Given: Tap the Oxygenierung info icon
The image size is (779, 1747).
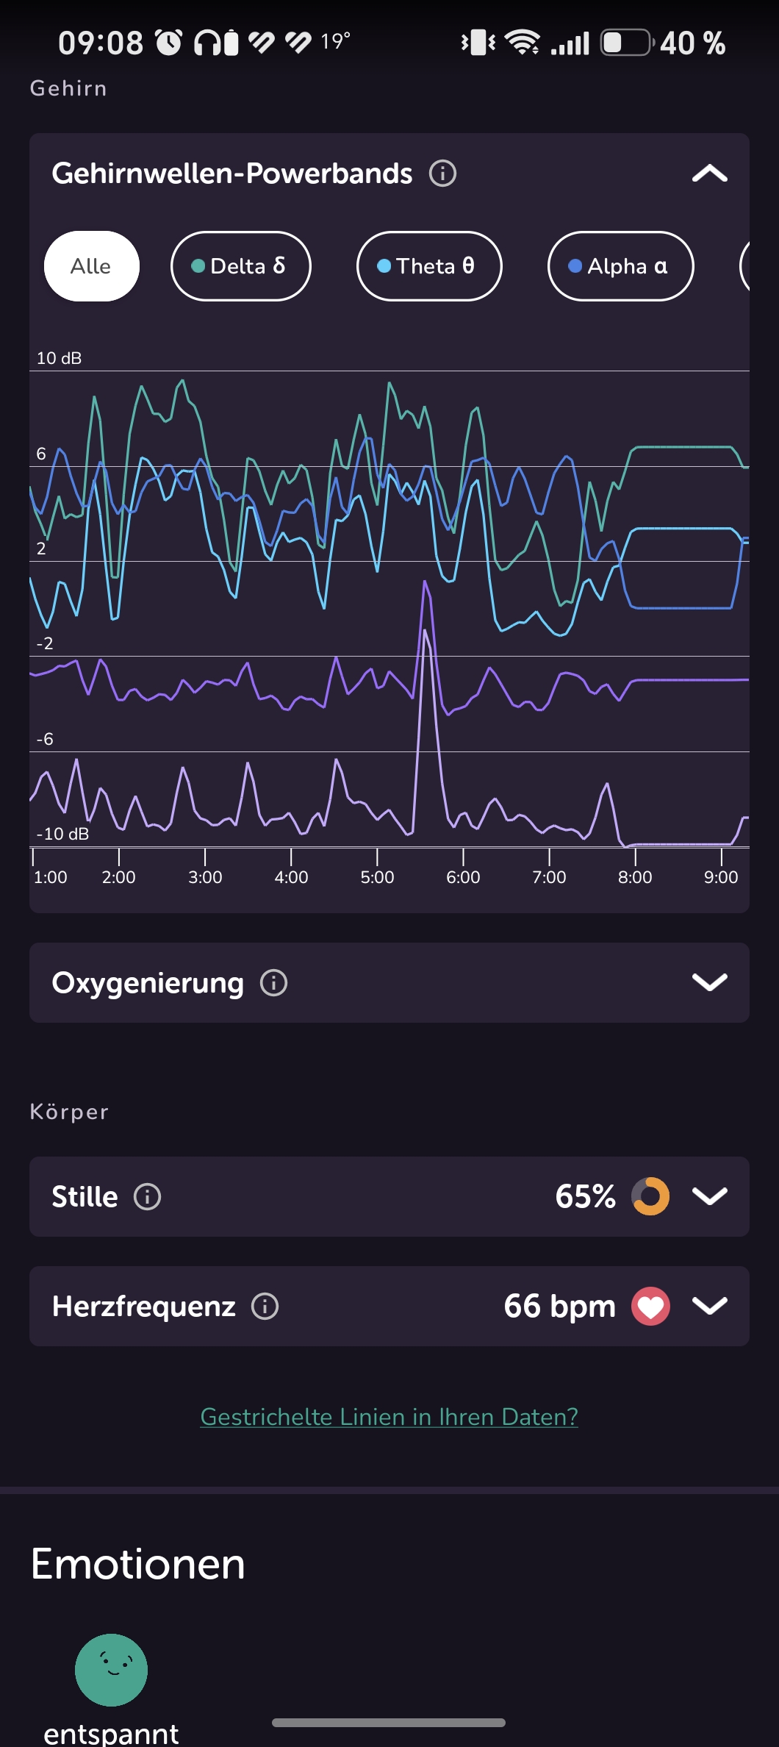Looking at the screenshot, I should point(274,983).
